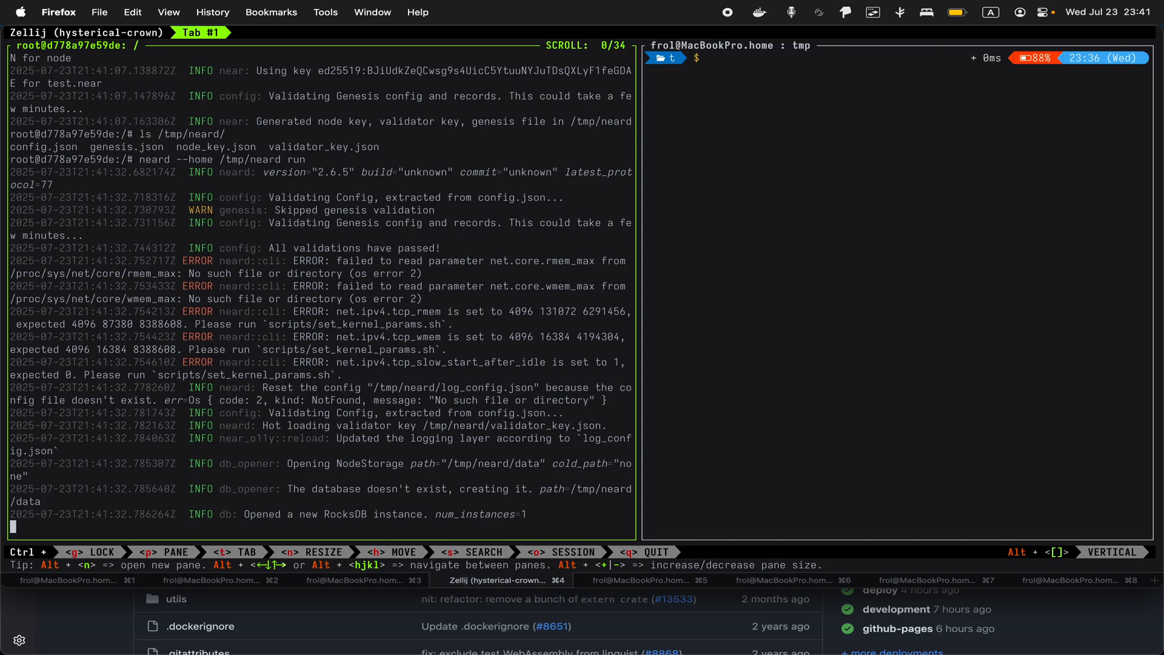The height and width of the screenshot is (655, 1164).
Task: Select Zellij Tab #1
Action: [200, 33]
